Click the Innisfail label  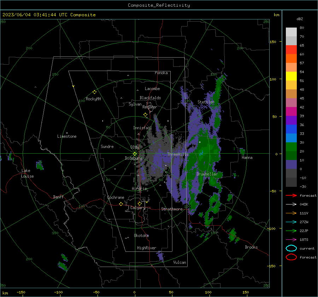click(142, 128)
